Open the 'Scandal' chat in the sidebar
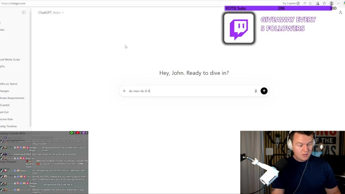Screen dimensions: 345x194 click(5, 105)
